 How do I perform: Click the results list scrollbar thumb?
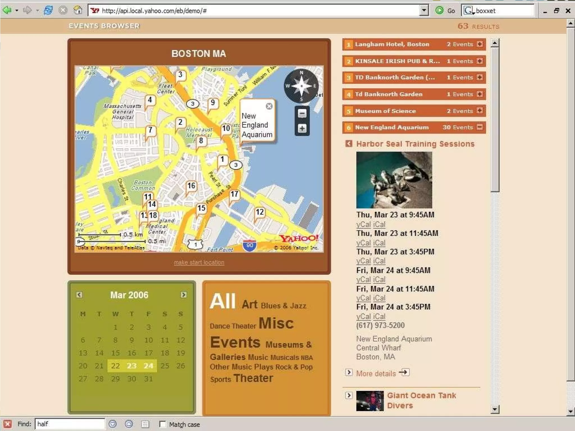point(495,119)
